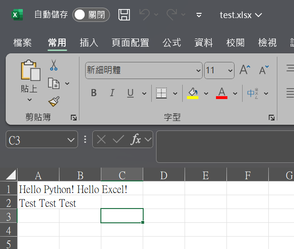Click the Cut scissors icon
The width and height of the screenshot is (294, 249).
[x=54, y=65]
